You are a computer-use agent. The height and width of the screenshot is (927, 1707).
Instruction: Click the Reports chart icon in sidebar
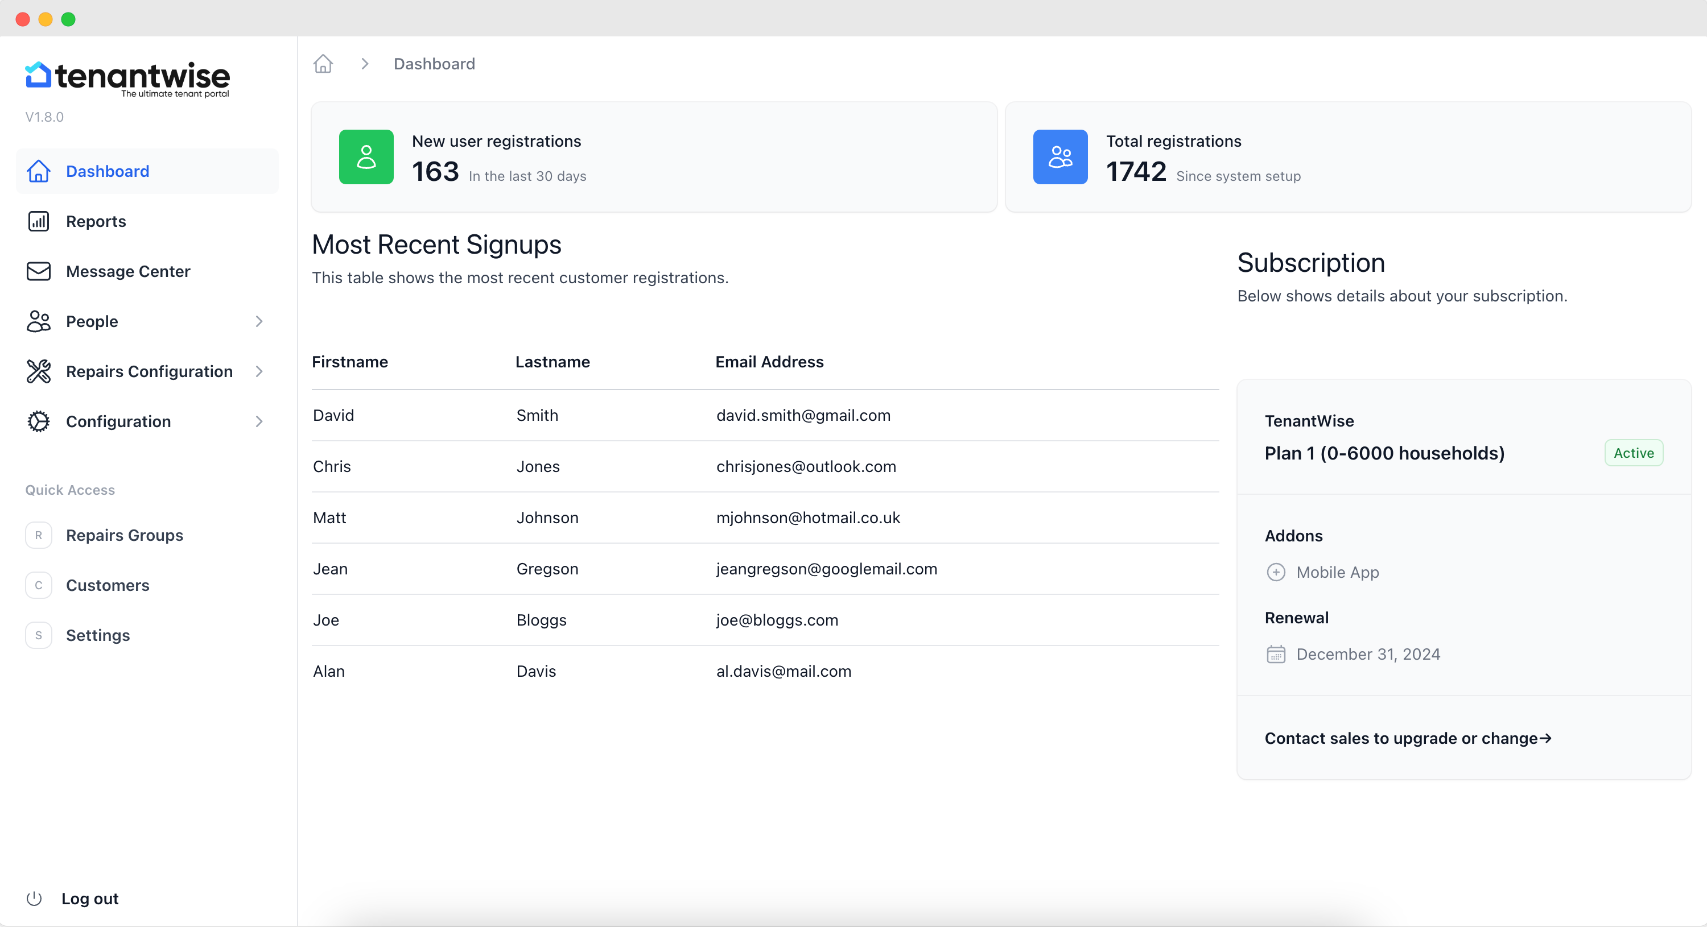(x=39, y=221)
